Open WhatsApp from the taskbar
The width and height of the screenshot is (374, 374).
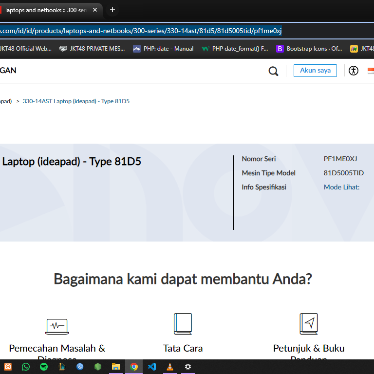coord(26,367)
